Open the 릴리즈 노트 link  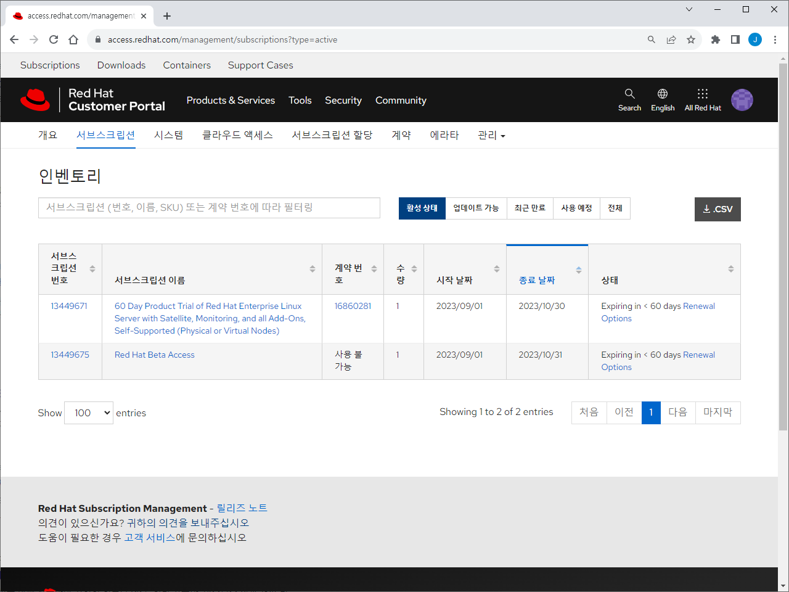(x=242, y=508)
